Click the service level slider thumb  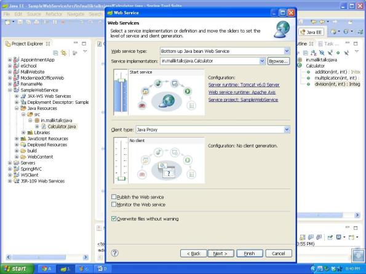coord(121,80)
